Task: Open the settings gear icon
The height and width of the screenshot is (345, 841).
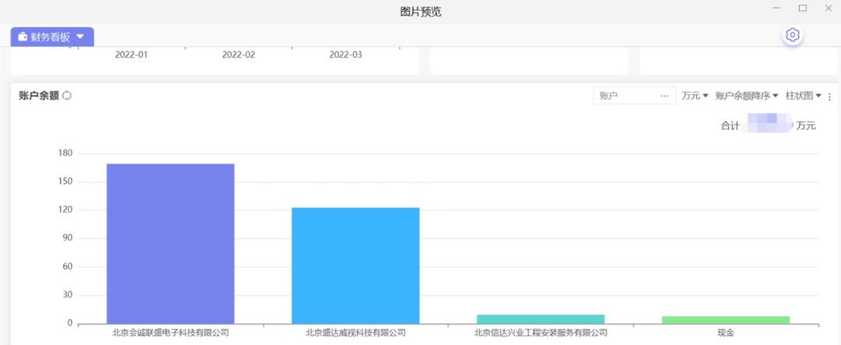Action: pyautogui.click(x=793, y=35)
